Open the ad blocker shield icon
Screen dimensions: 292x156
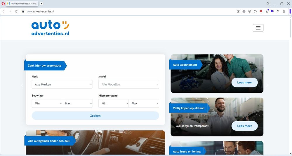click(250, 11)
